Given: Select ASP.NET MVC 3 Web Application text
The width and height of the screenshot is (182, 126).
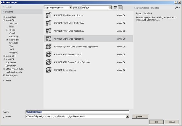Looking at the screenshot, I should [x=69, y=23].
